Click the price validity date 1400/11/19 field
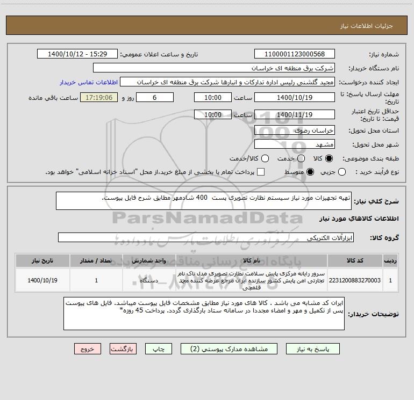This screenshot has width=414, height=400. click(295, 114)
